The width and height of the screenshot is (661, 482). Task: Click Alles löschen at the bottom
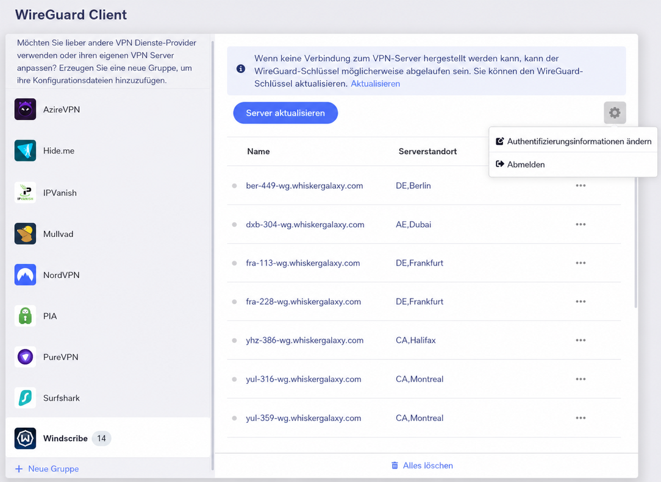[x=423, y=466]
